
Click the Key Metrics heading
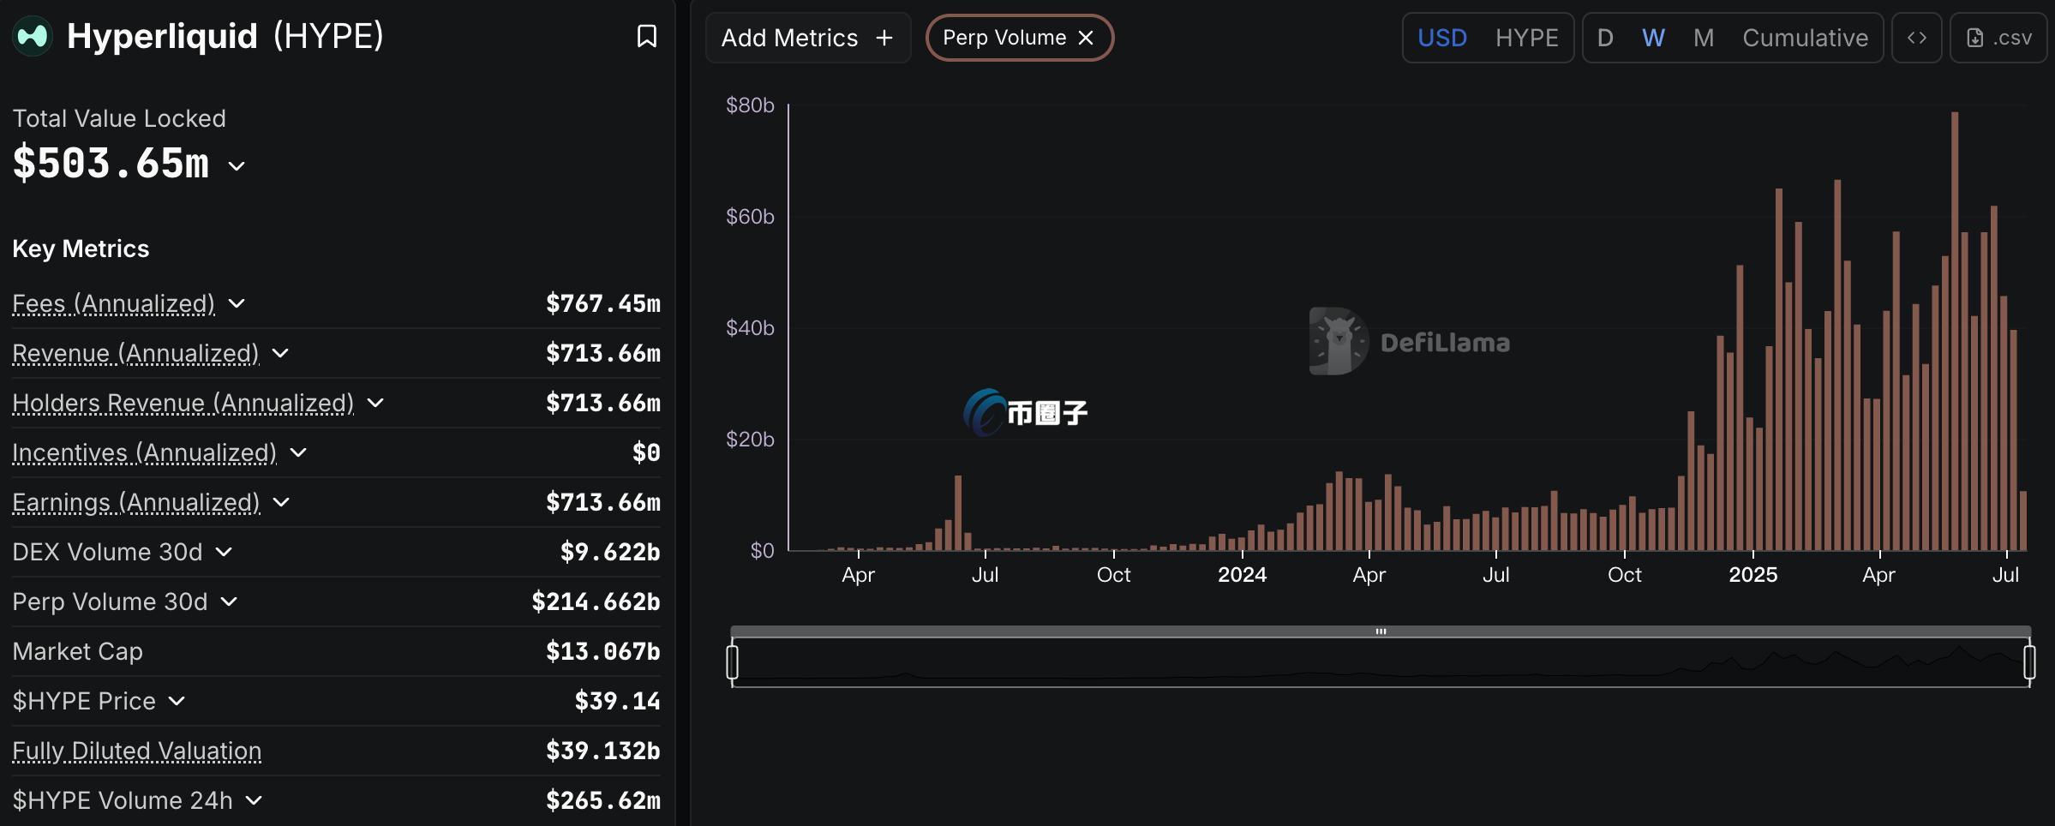[x=81, y=248]
